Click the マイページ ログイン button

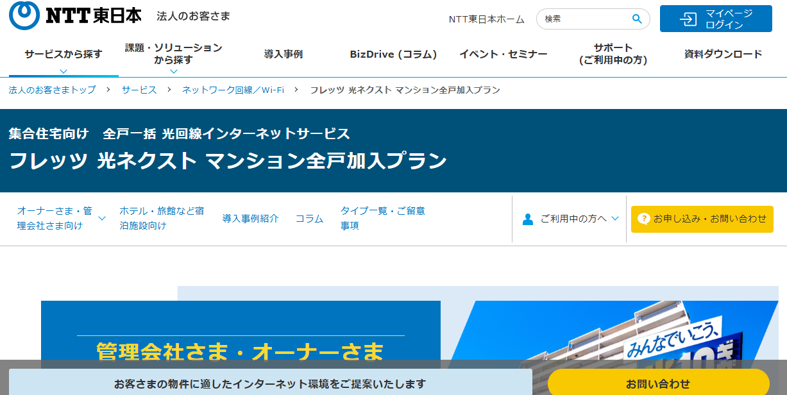coord(716,19)
